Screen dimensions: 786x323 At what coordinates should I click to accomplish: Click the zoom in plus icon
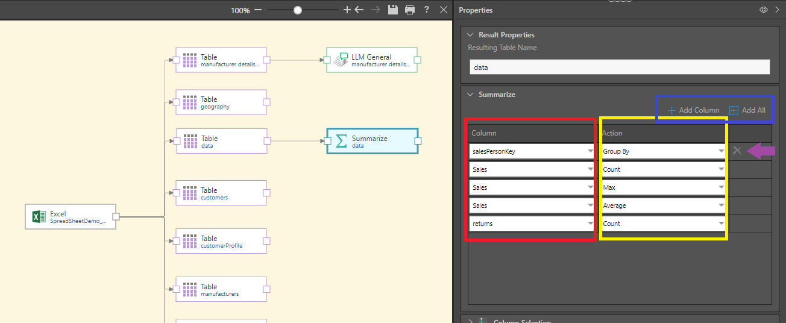347,10
